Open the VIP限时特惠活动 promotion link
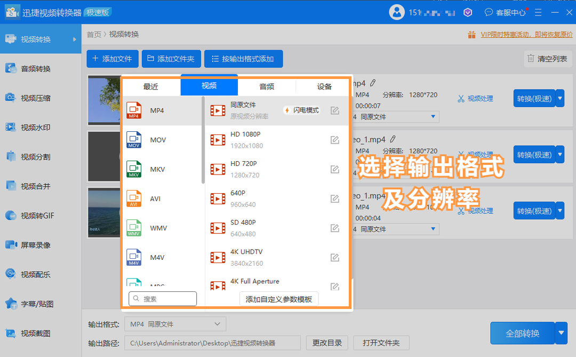The image size is (576, 357). pos(526,35)
